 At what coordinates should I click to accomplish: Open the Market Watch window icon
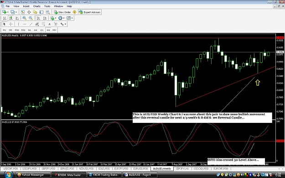(22, 12)
